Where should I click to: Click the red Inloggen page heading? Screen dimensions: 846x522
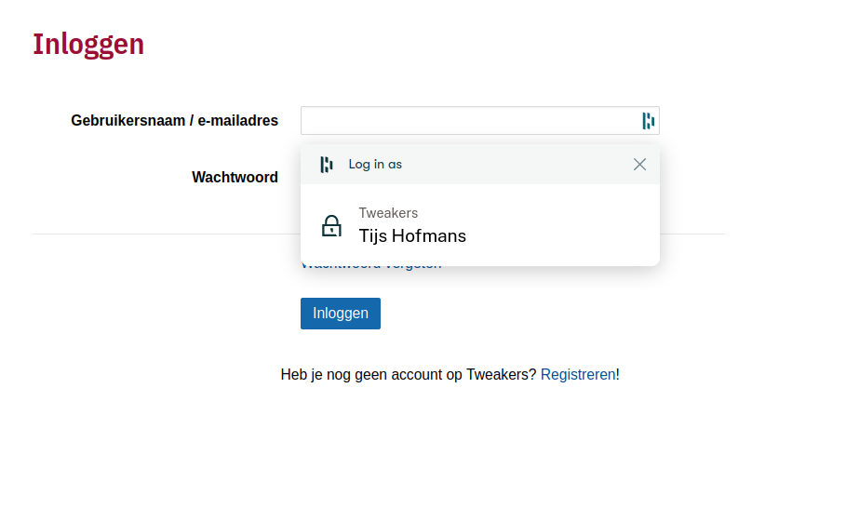pyautogui.click(x=88, y=44)
